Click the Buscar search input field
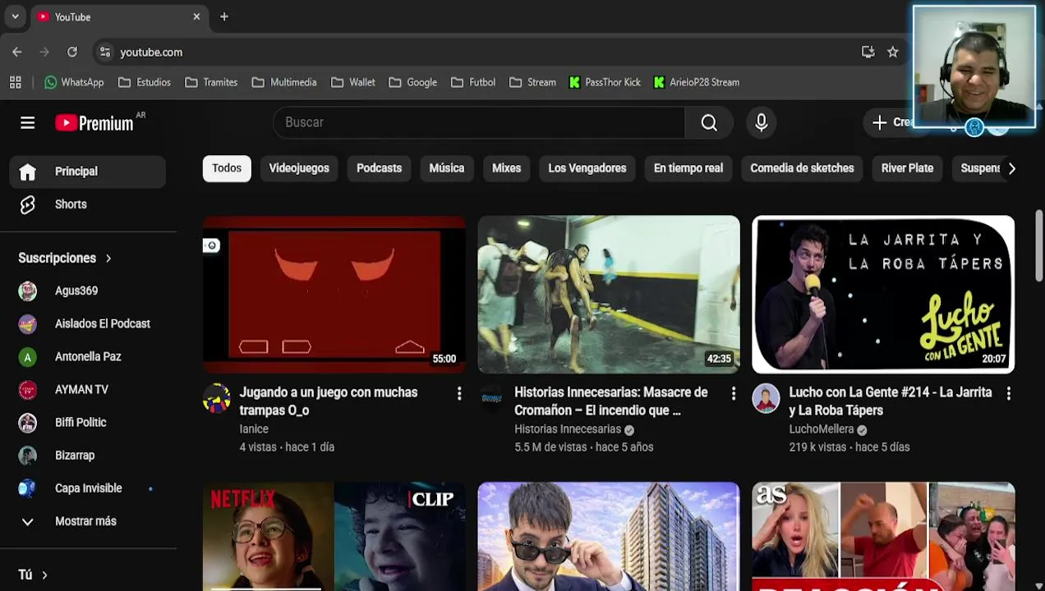Viewport: 1045px width, 591px height. click(x=479, y=122)
